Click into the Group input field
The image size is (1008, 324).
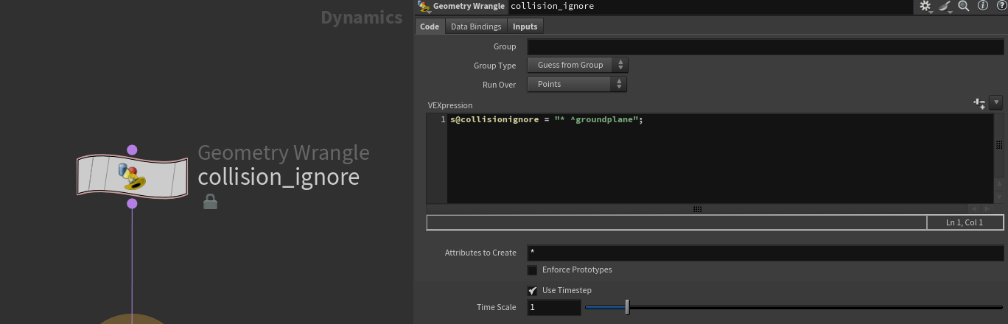coord(765,47)
